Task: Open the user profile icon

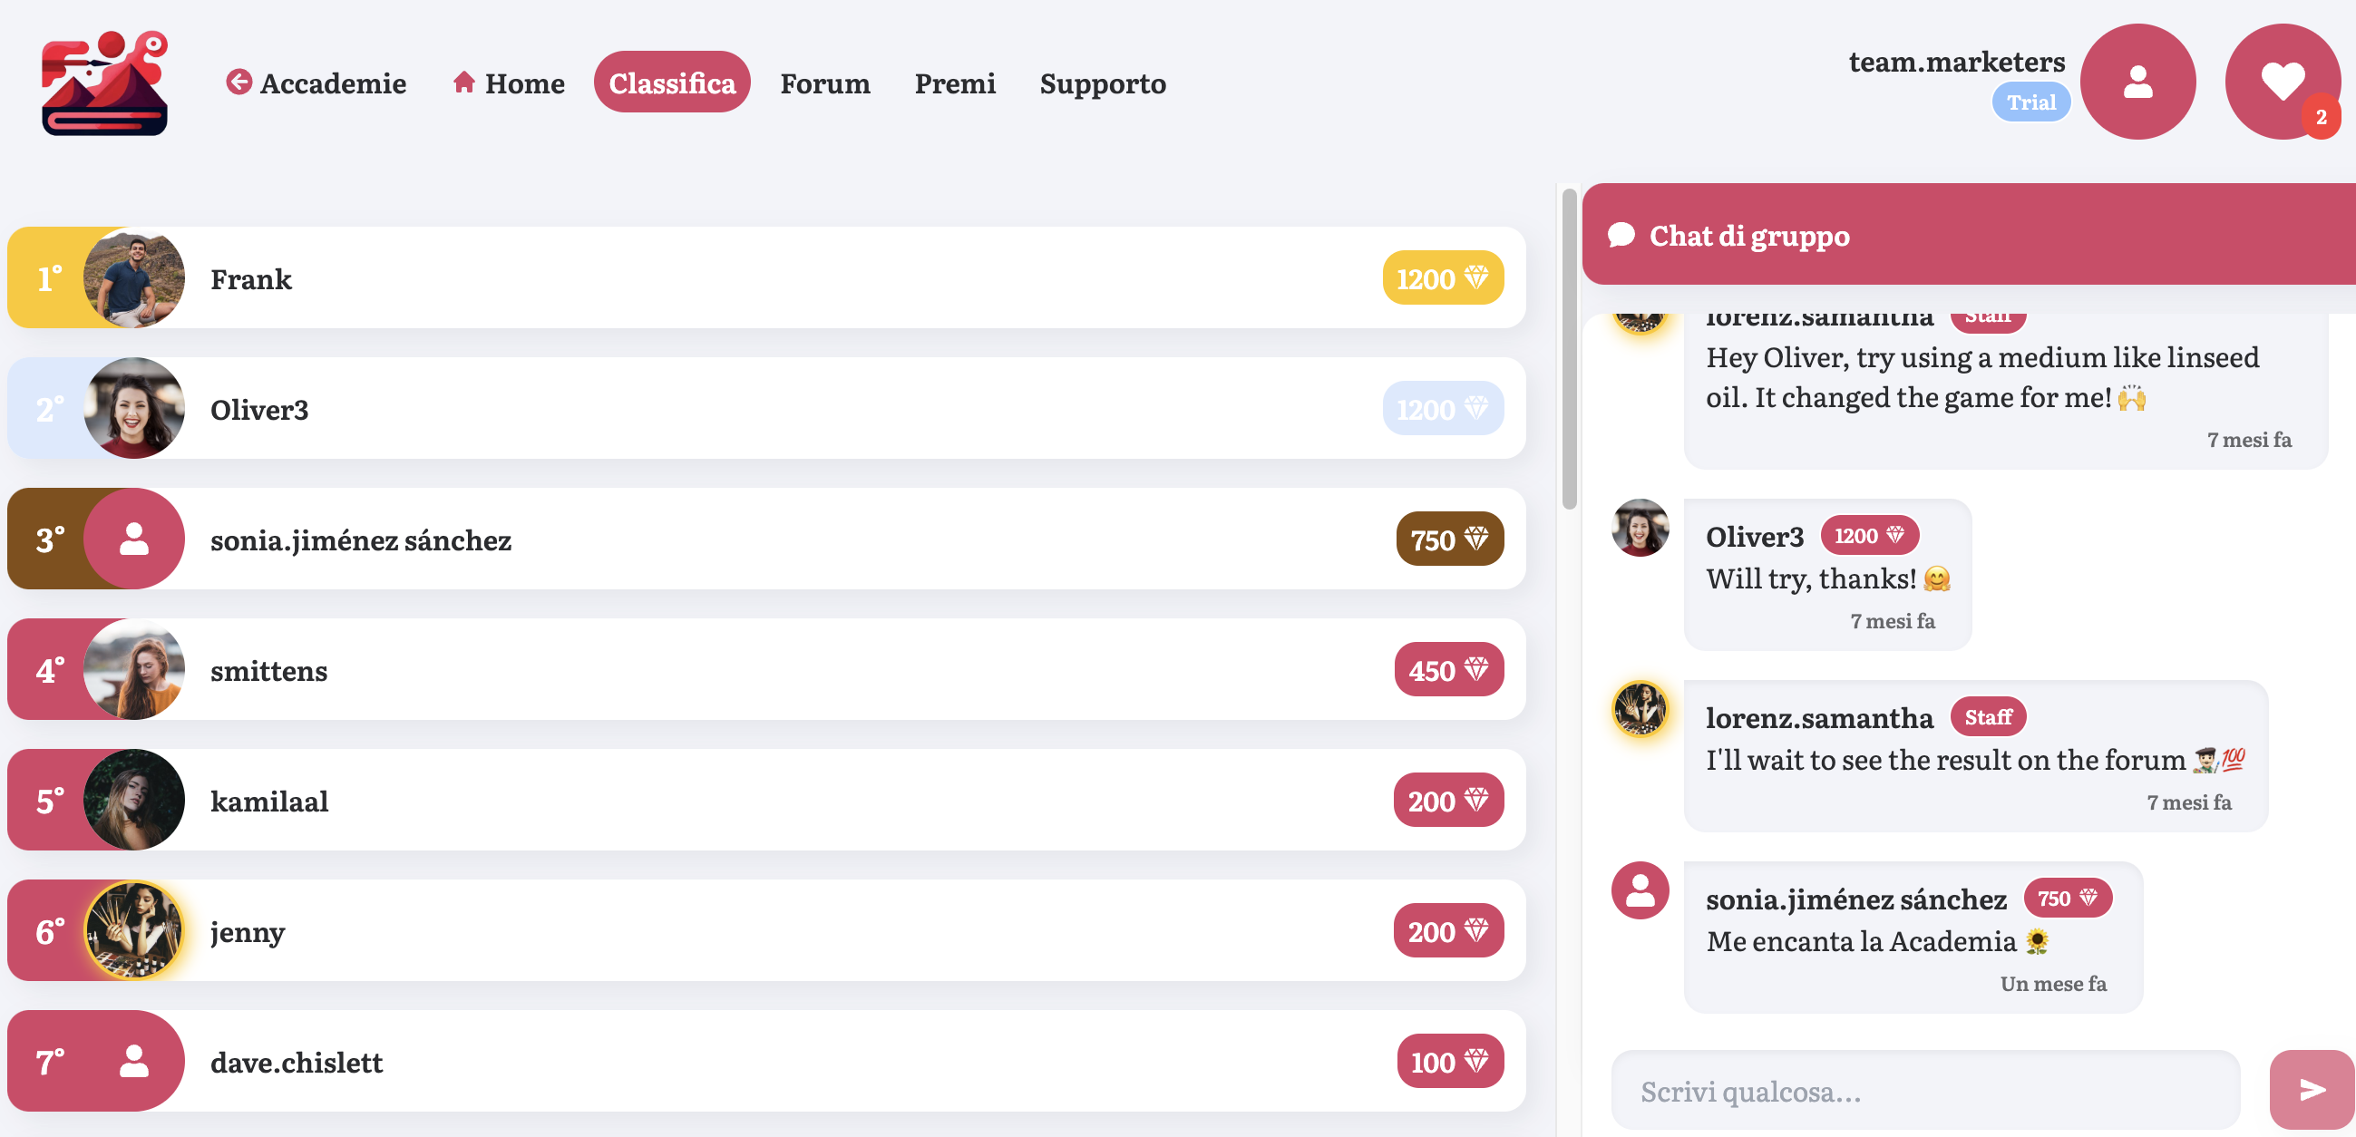Action: click(2137, 83)
